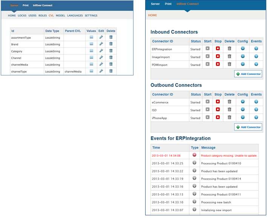Add an inbound connector
Image resolution: width=267 pixels, height=224 pixels.
click(248, 74)
